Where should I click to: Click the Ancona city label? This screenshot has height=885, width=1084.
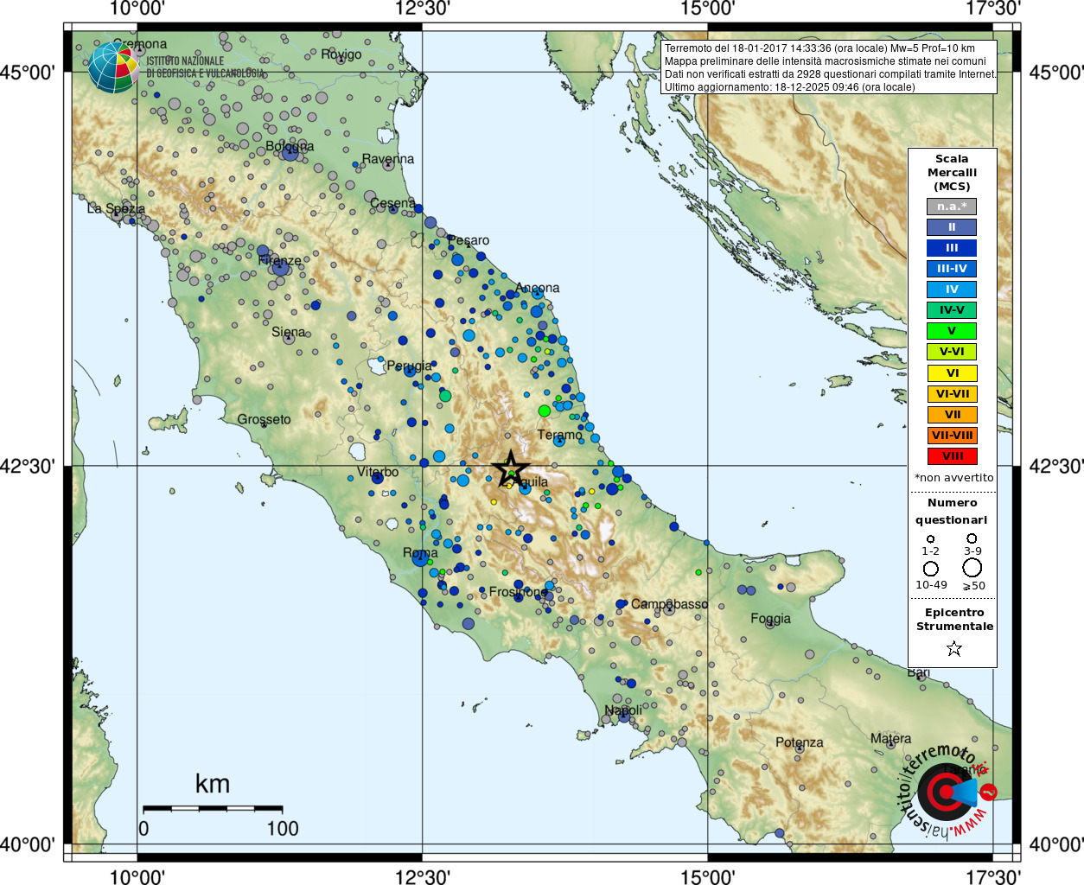pos(538,288)
